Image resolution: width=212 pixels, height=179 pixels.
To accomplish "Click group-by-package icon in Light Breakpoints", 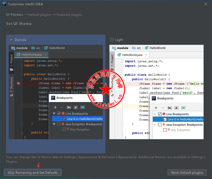I will 170,108.
